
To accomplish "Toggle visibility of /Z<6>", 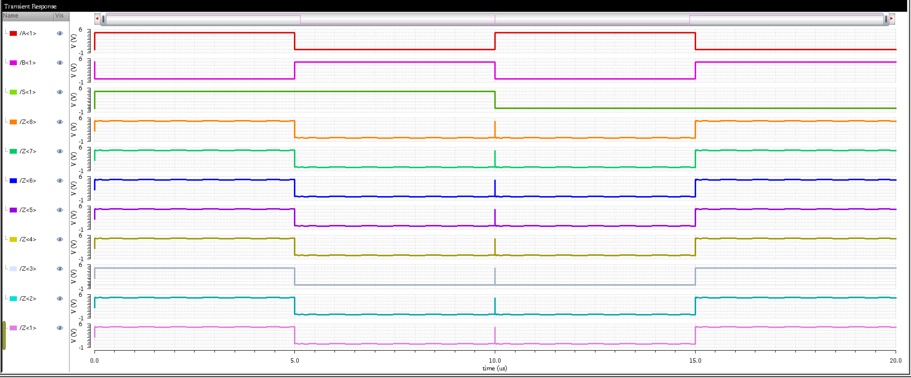I will [60, 180].
